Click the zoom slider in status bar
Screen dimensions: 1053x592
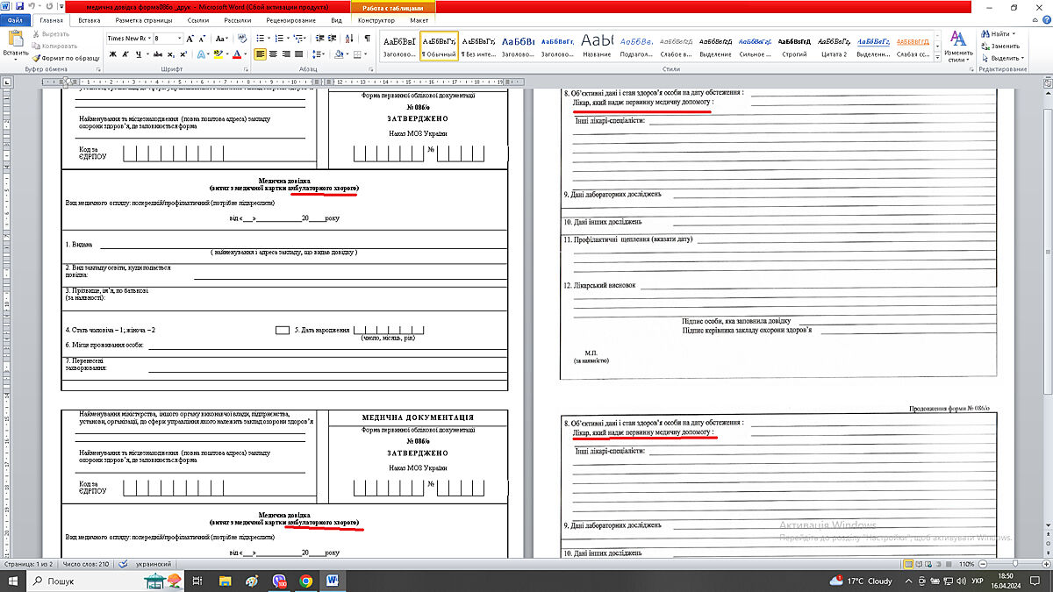pyautogui.click(x=1014, y=563)
